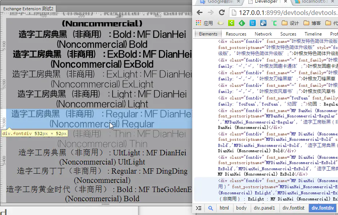Select div.fontlist in the breadcrumb bar
Image resolution: width=338 pixels, height=215 pixels.
coord(293,208)
